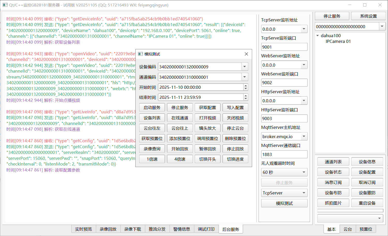This screenshot has width=388, height=236.
Task: Click the 系统设置 button
Action: tap(368, 16)
